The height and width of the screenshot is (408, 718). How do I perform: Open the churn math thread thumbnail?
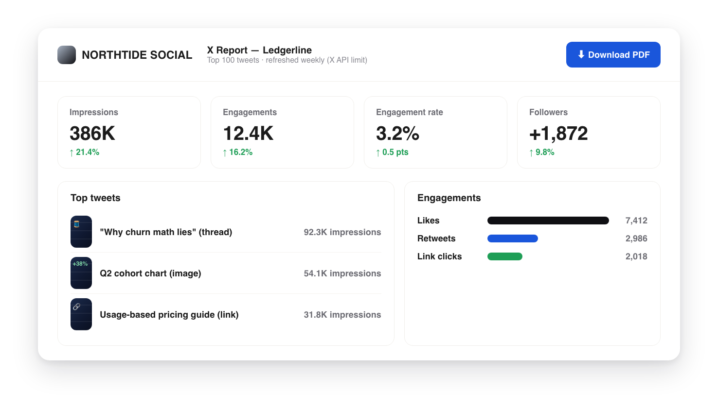tap(81, 232)
